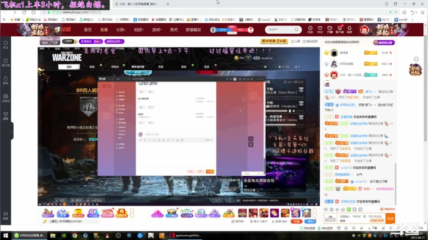Click purple star ranking badge above video

tap(90, 42)
